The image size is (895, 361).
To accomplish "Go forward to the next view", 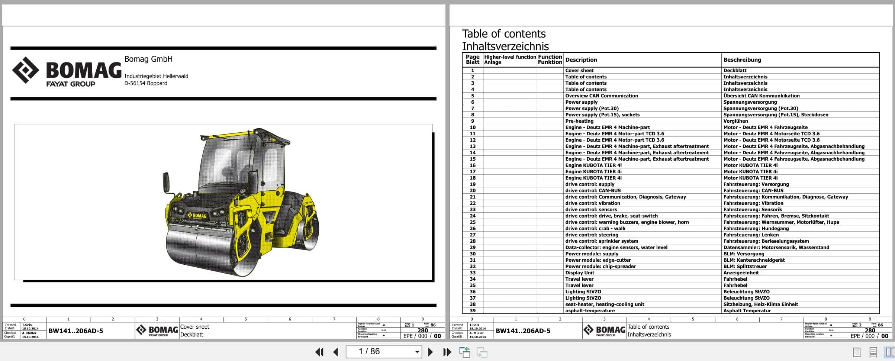I will [482, 351].
